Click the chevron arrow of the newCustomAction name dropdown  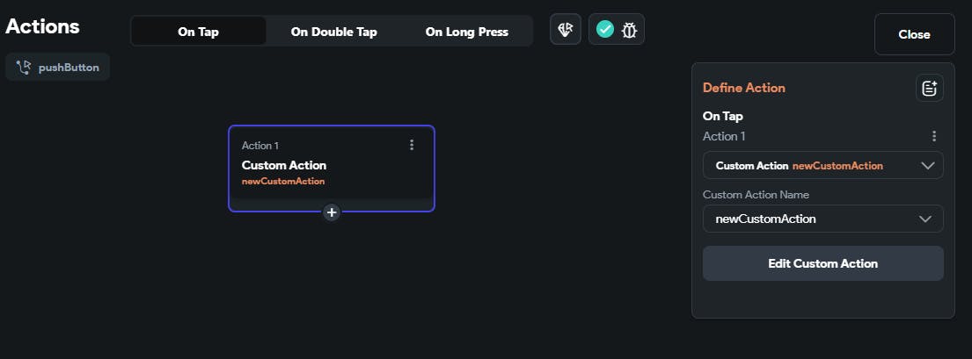[925, 219]
